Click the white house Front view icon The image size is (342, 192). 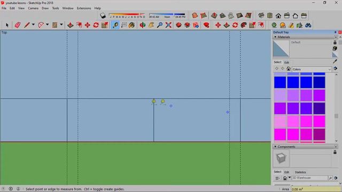click(296, 15)
